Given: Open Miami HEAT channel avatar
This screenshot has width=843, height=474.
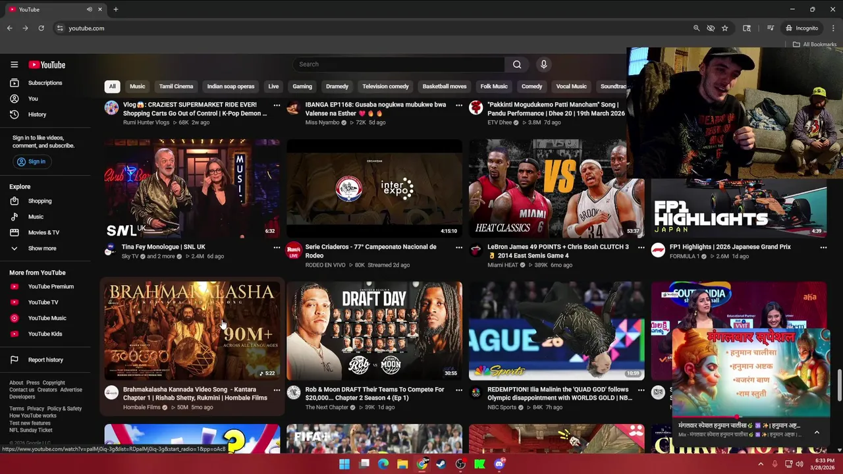Looking at the screenshot, I should [x=476, y=250].
